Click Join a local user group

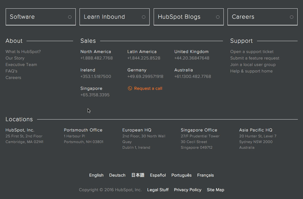tap(253, 65)
